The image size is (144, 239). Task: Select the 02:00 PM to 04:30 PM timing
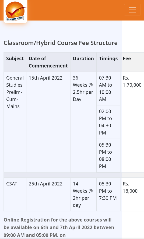[x=108, y=122]
